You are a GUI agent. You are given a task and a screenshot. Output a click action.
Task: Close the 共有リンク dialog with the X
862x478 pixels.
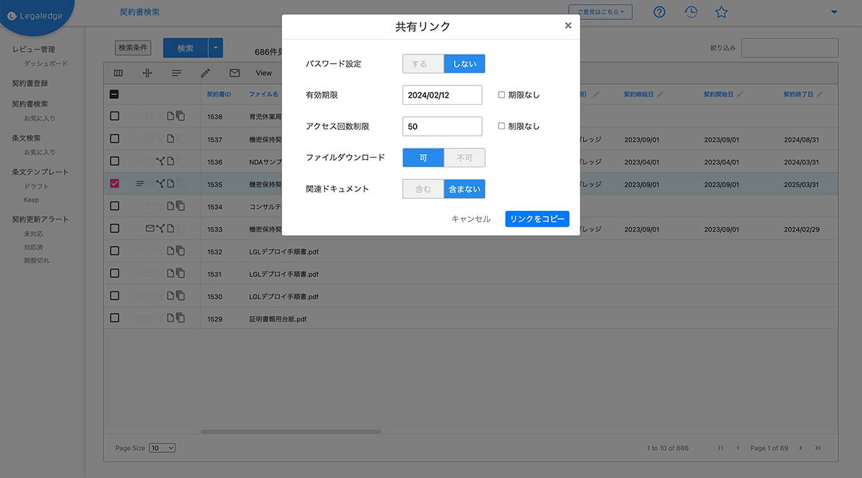click(x=568, y=25)
